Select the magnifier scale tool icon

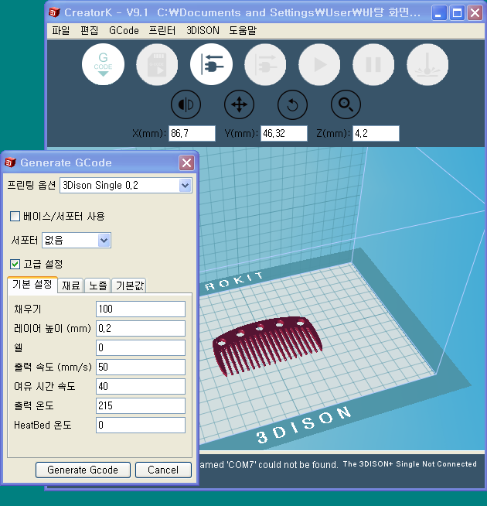point(346,104)
